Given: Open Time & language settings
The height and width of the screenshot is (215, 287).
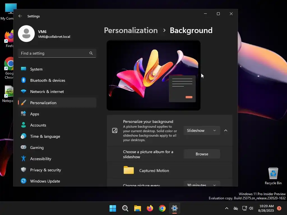Looking at the screenshot, I should (x=57, y=136).
